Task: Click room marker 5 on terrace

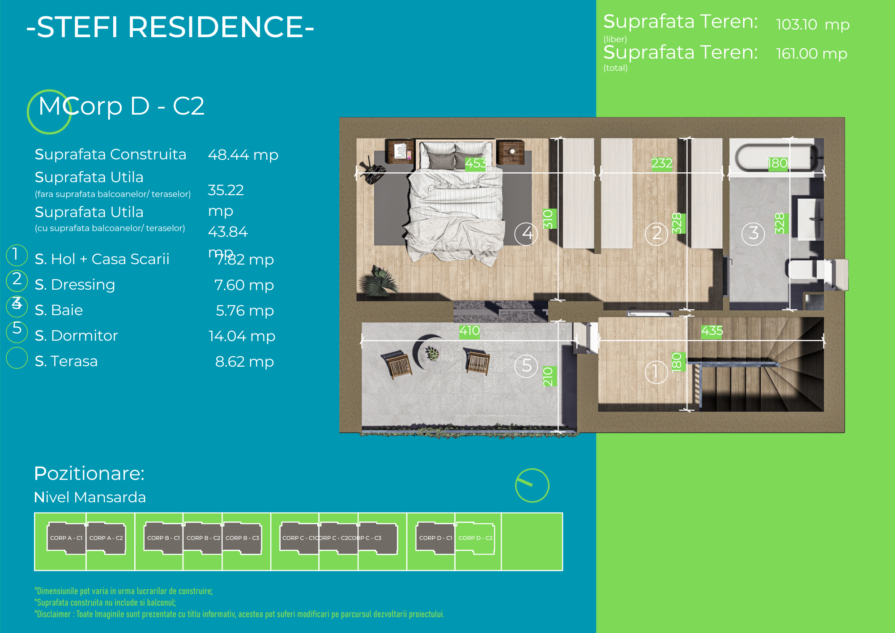Action: click(x=526, y=366)
